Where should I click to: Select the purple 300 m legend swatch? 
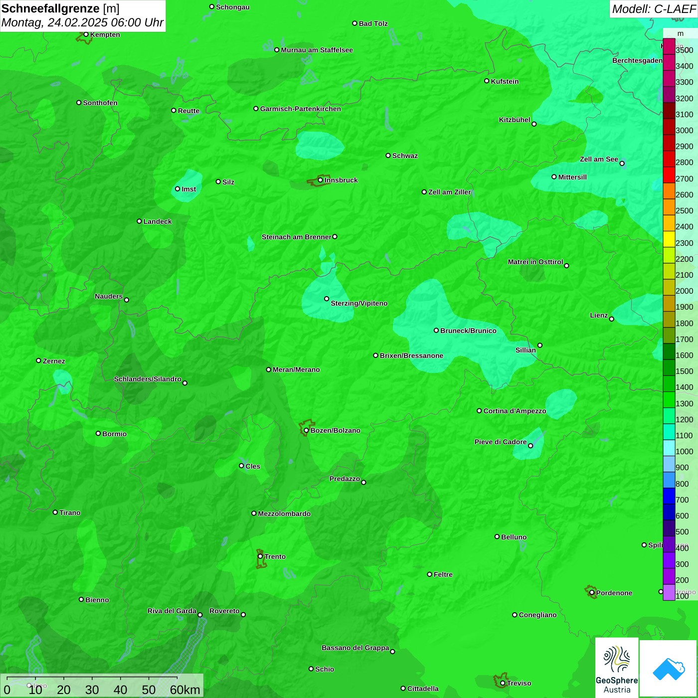pyautogui.click(x=669, y=560)
